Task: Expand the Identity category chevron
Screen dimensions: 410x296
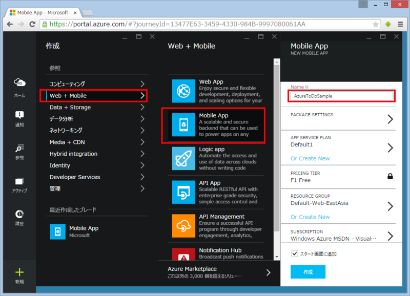Action: pos(142,165)
